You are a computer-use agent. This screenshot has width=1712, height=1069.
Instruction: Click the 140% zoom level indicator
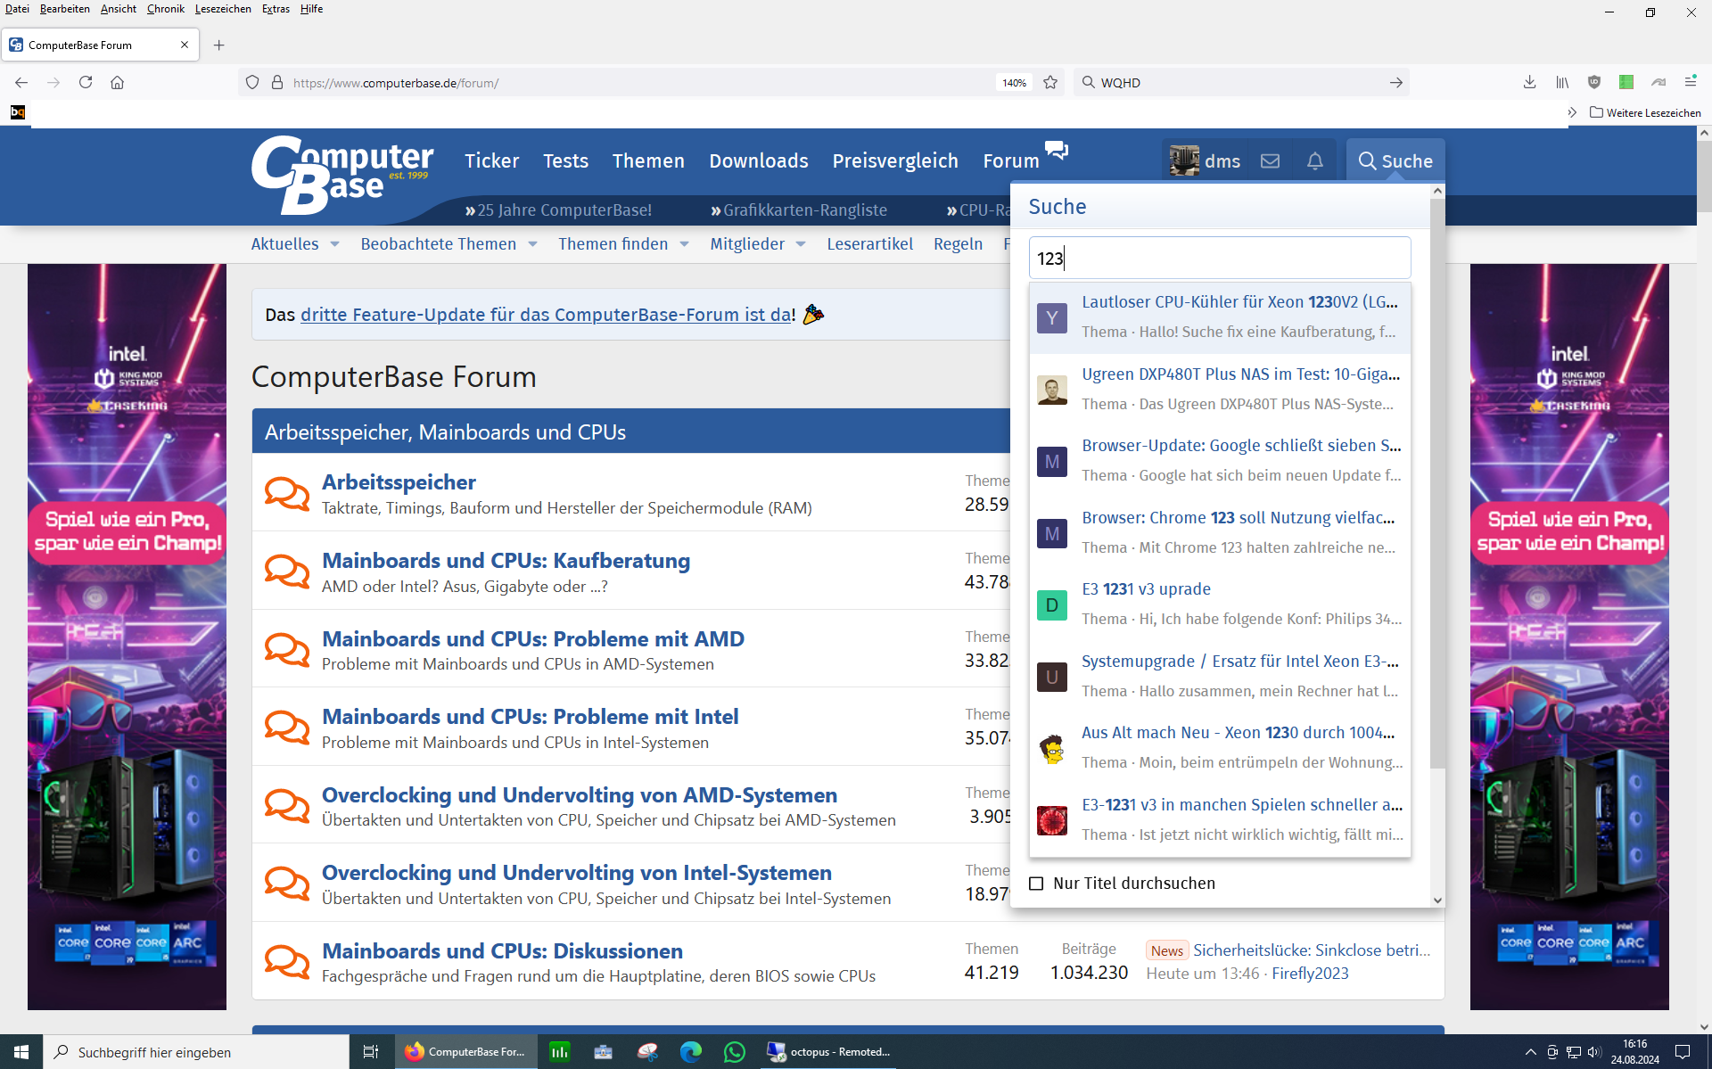click(1014, 83)
